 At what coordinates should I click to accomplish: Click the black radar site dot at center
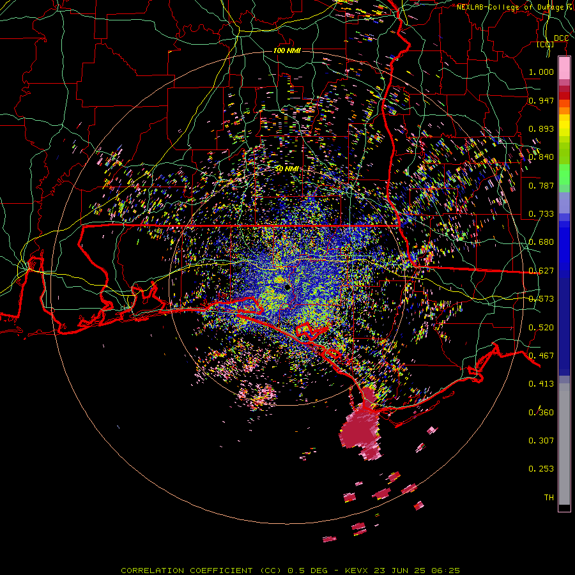[x=287, y=287]
